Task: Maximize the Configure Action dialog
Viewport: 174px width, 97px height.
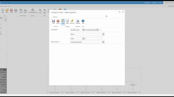Action: [119, 12]
